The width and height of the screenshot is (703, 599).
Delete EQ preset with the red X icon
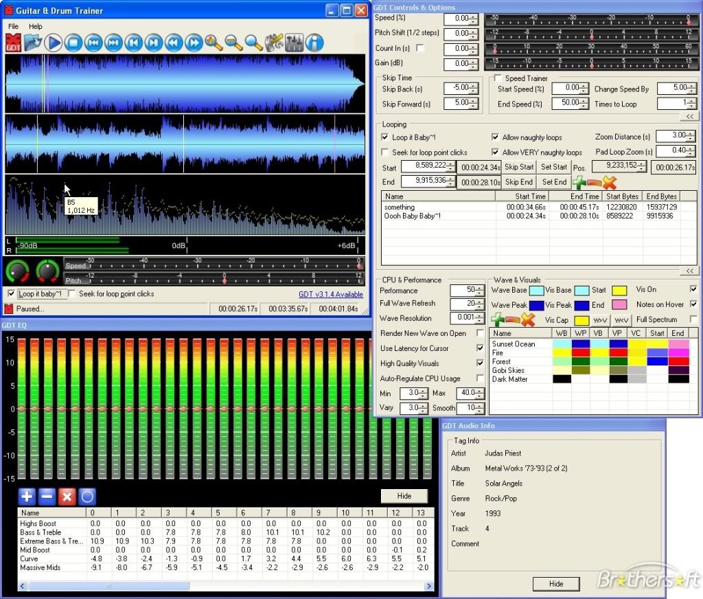[67, 496]
